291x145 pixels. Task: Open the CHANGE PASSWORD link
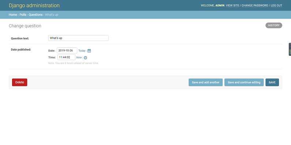255,5
